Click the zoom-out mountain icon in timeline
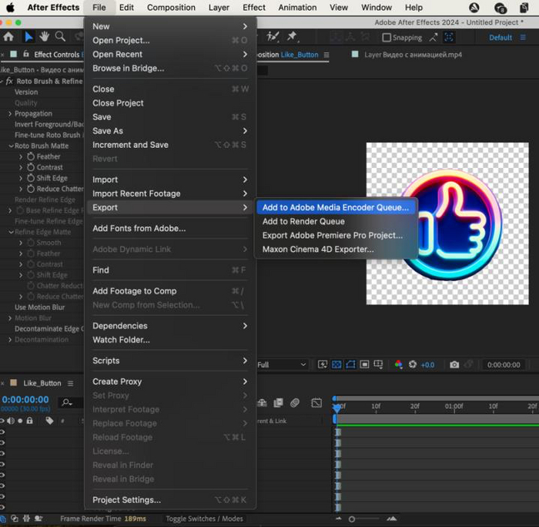The image size is (539, 527). pos(339,519)
